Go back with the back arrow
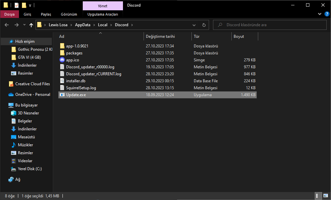This screenshot has width=331, height=200. [x=7, y=25]
